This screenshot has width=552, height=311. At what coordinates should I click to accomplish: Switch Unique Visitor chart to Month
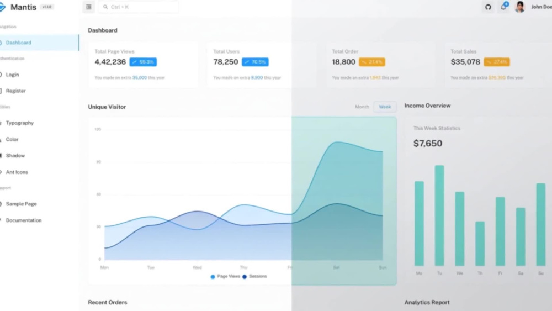pyautogui.click(x=362, y=107)
